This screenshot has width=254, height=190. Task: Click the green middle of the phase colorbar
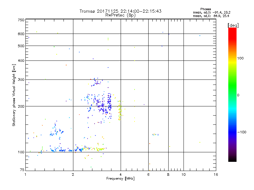232,85
